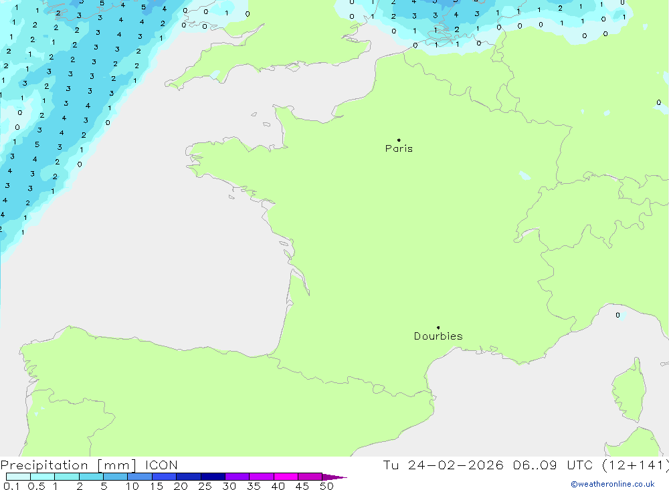
Task: Click the '06..09 UTC' time range text
Action: 553,465
